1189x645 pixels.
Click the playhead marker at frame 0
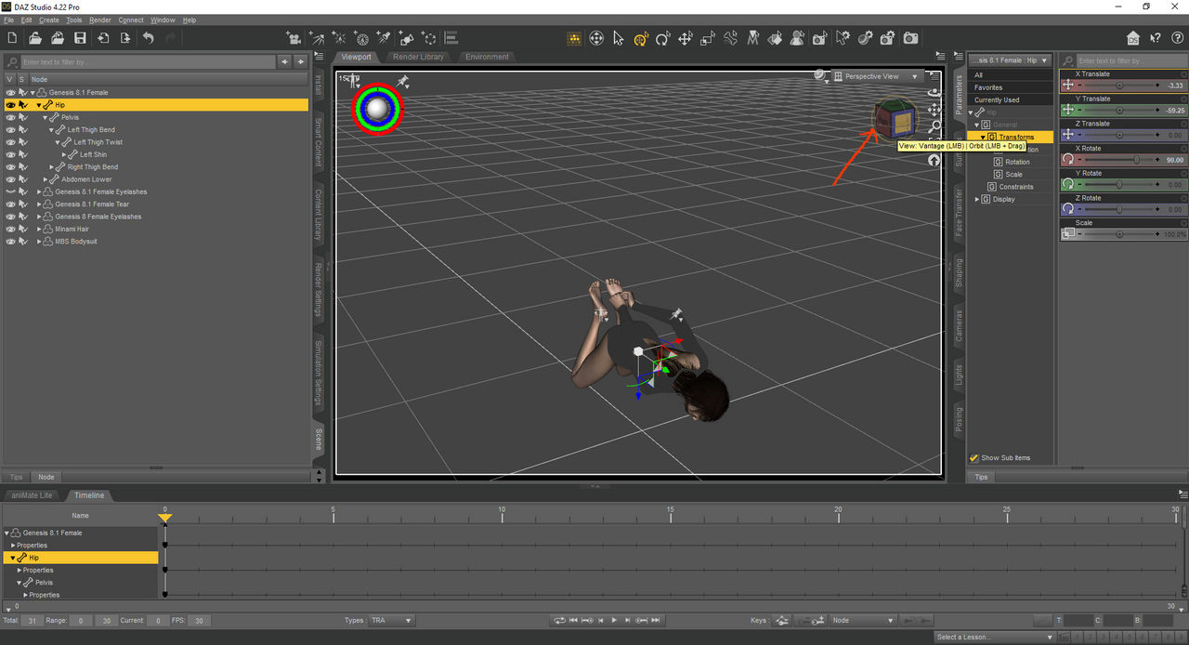(x=164, y=517)
